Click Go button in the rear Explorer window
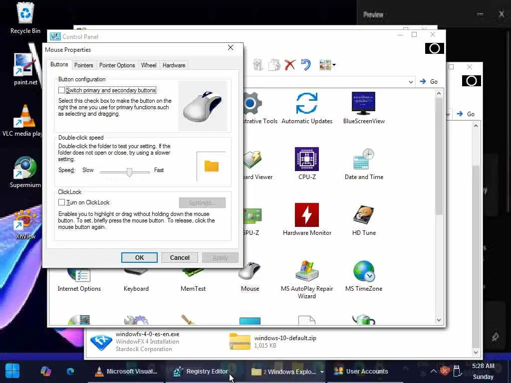 point(466,114)
